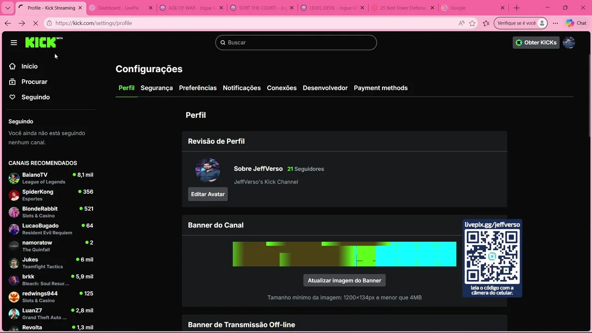
Task: Switch to Notificações settings tab
Action: [x=242, y=88]
